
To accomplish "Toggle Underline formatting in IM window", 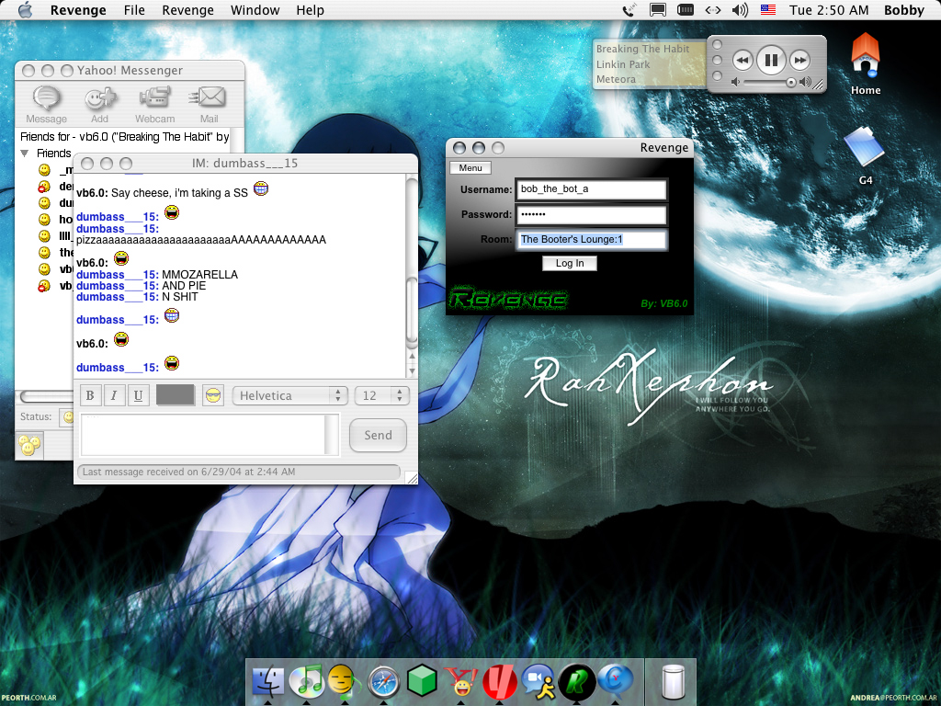I will coord(138,395).
